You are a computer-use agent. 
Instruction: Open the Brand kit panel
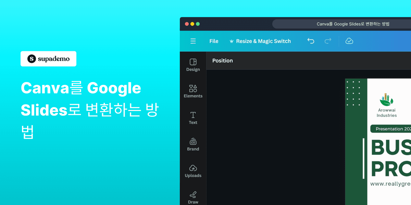(x=193, y=144)
